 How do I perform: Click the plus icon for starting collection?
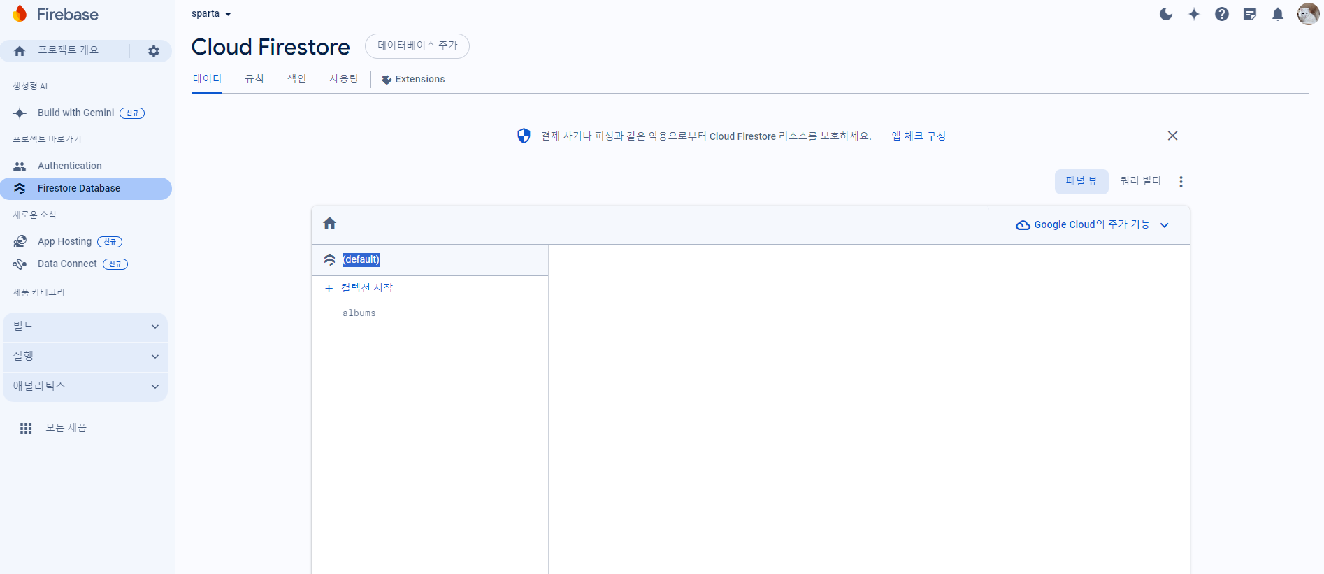[329, 289]
